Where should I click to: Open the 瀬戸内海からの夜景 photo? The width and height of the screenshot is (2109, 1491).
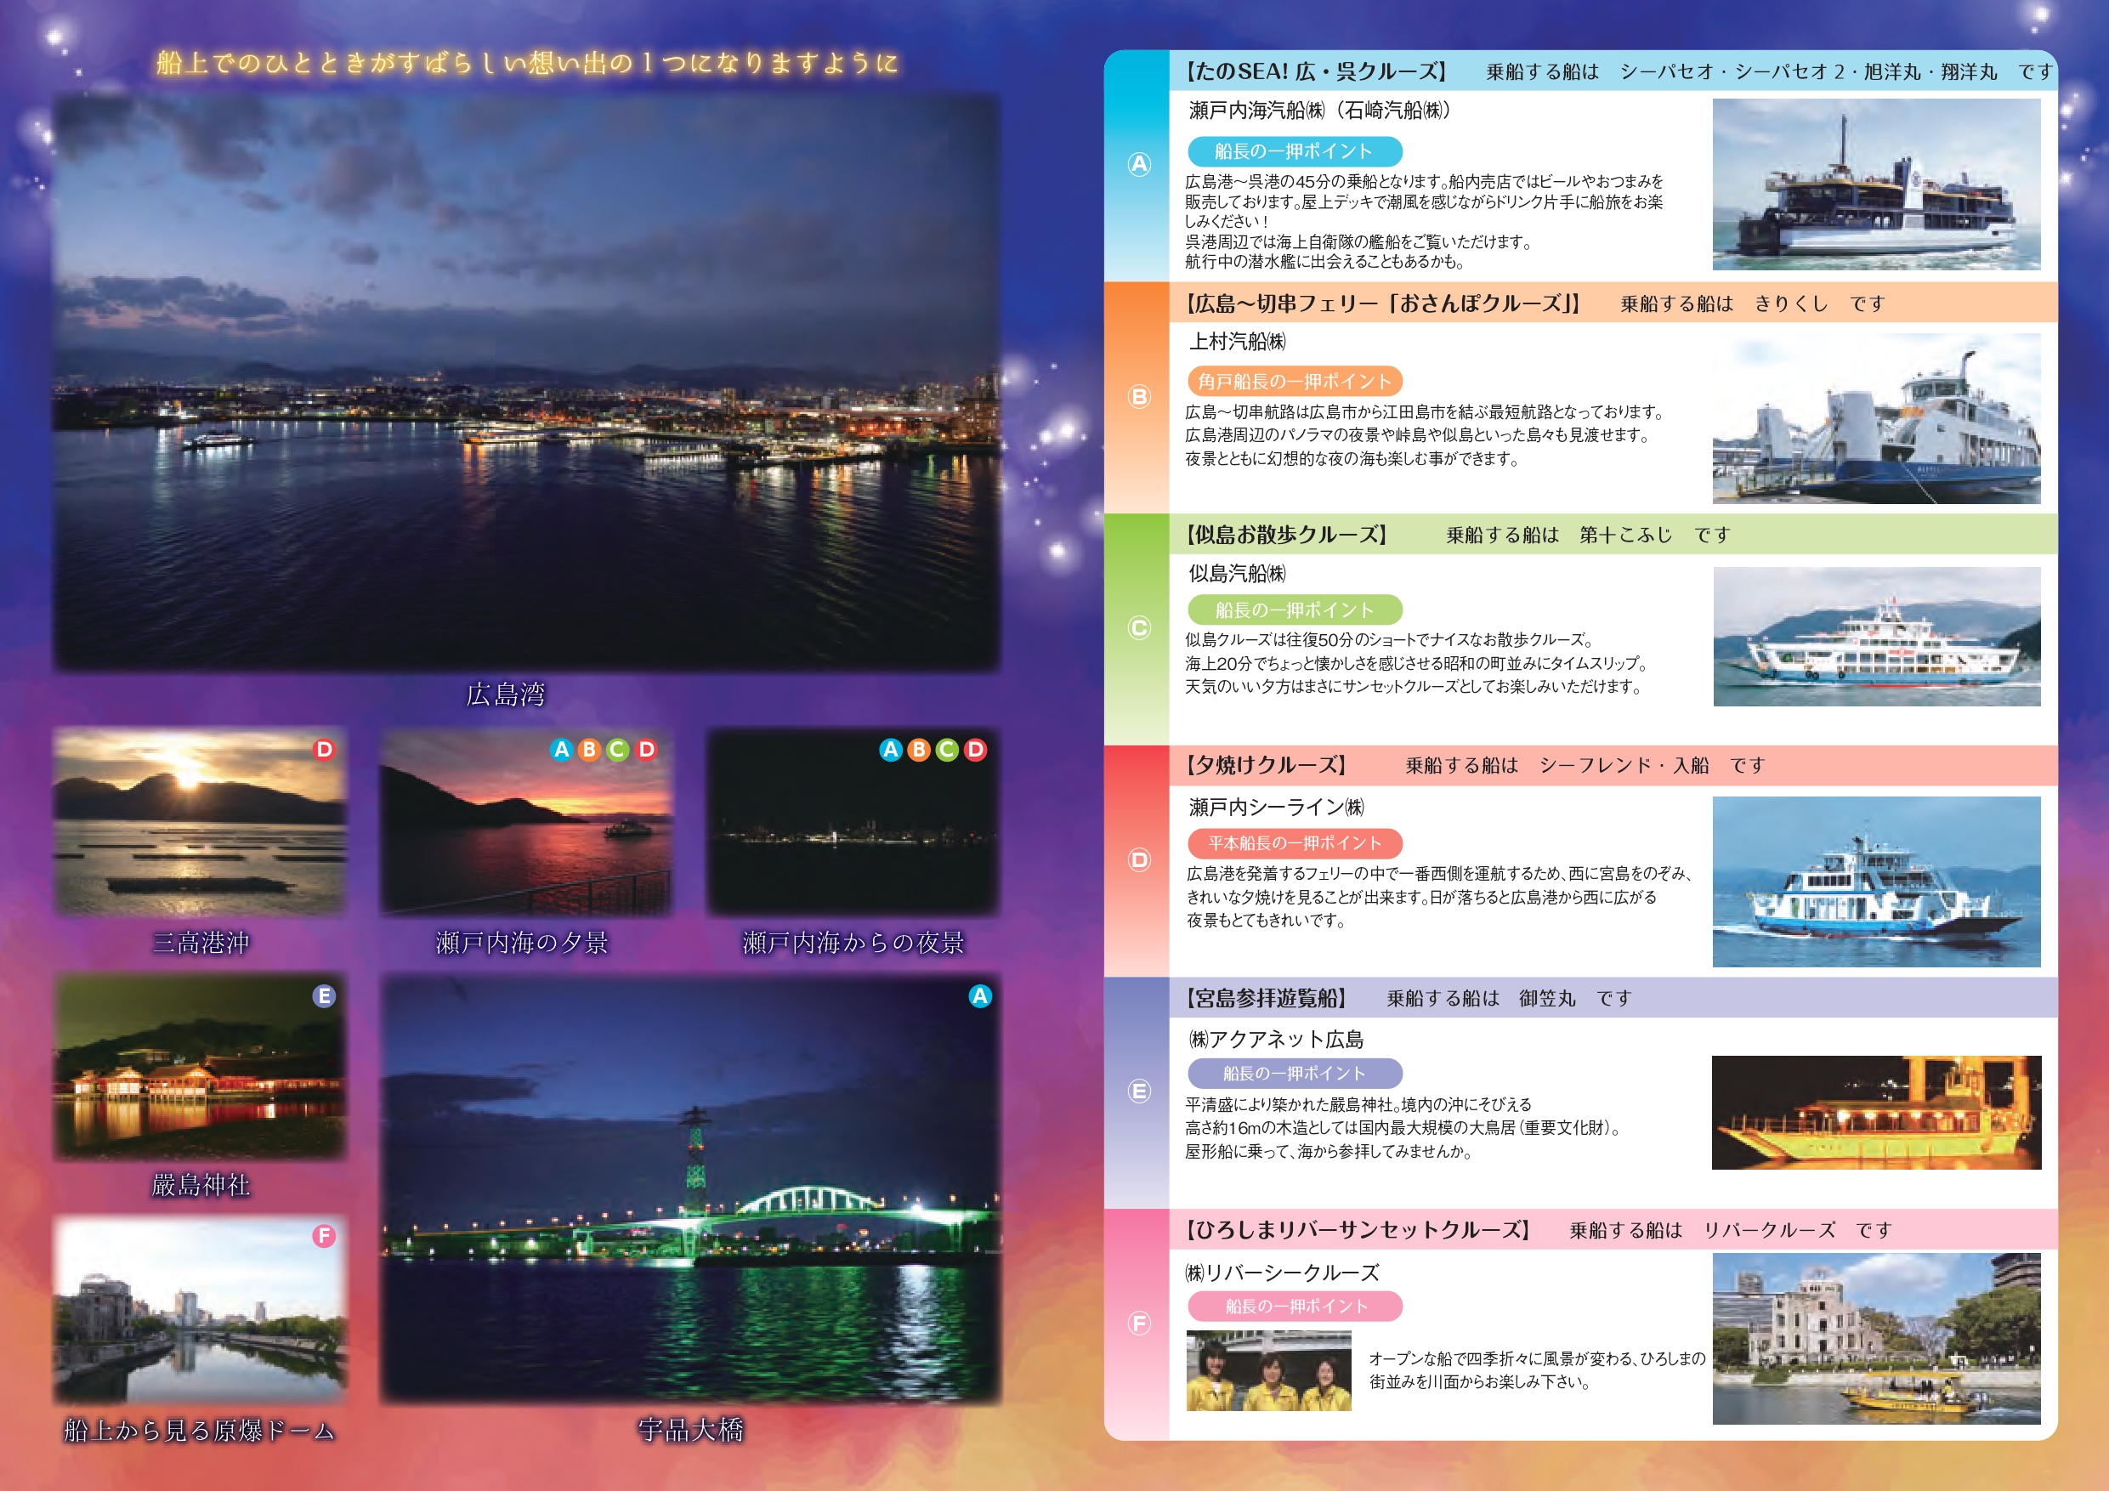pyautogui.click(x=853, y=822)
